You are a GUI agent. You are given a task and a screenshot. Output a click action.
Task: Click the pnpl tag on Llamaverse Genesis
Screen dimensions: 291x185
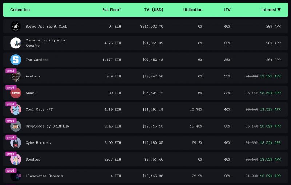click(x=11, y=170)
